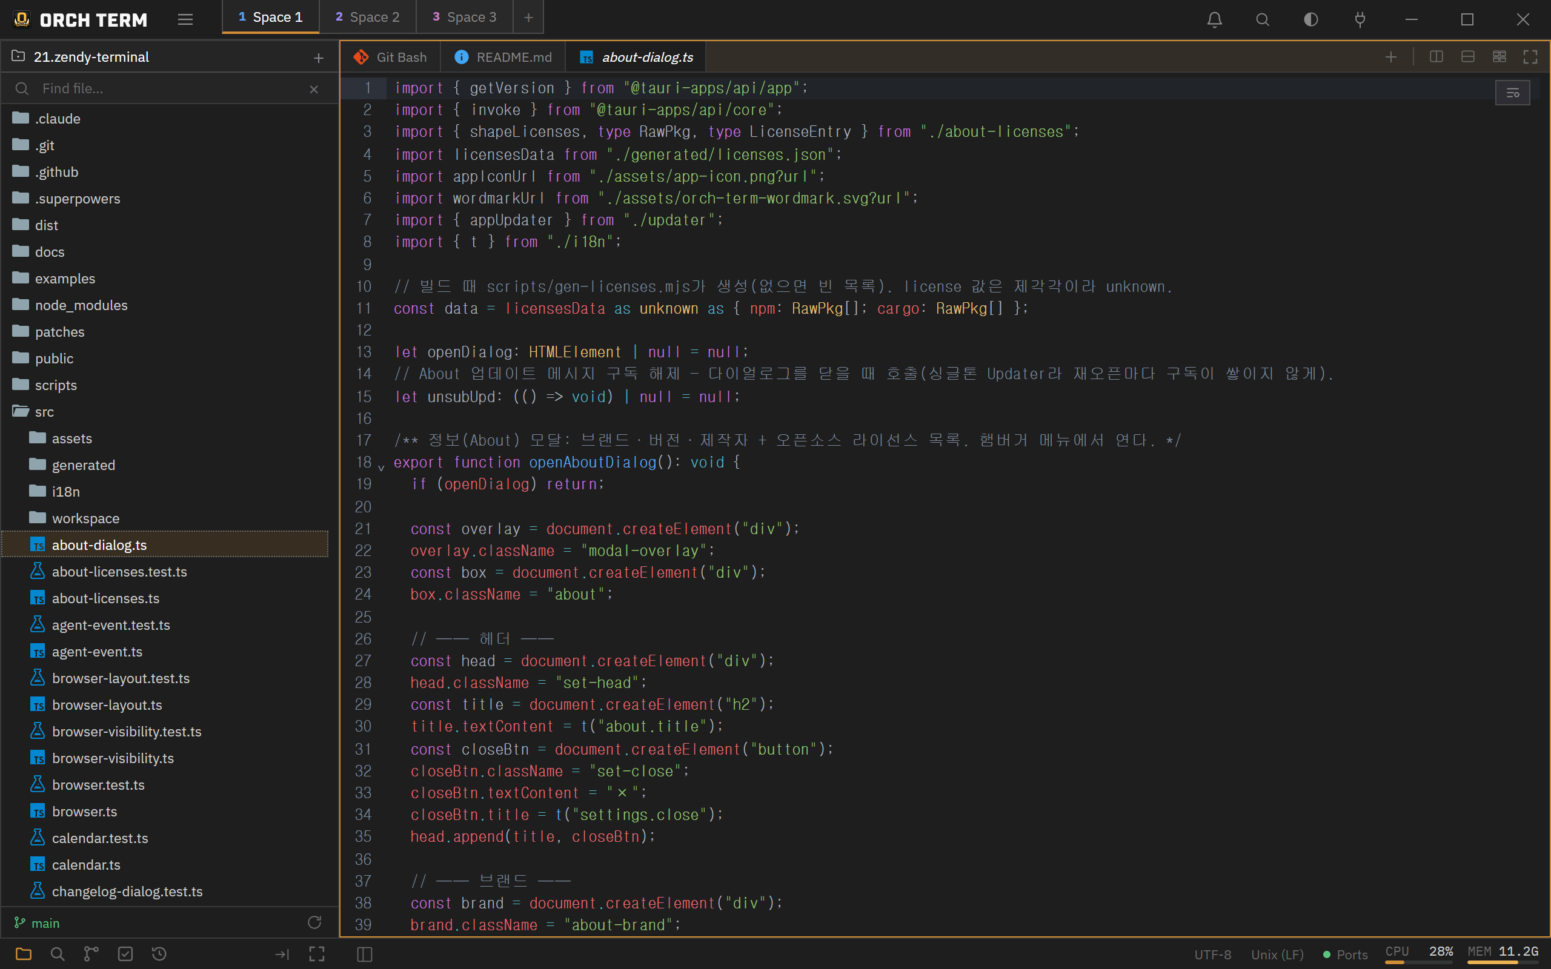Switch to Space 3 tab
This screenshot has height=969, width=1551.
[x=465, y=18]
